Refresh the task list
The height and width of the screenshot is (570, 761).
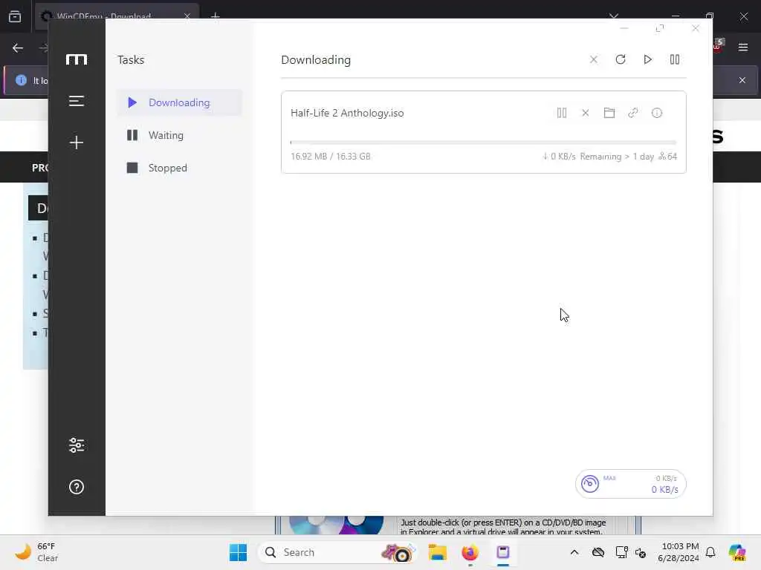pyautogui.click(x=621, y=59)
